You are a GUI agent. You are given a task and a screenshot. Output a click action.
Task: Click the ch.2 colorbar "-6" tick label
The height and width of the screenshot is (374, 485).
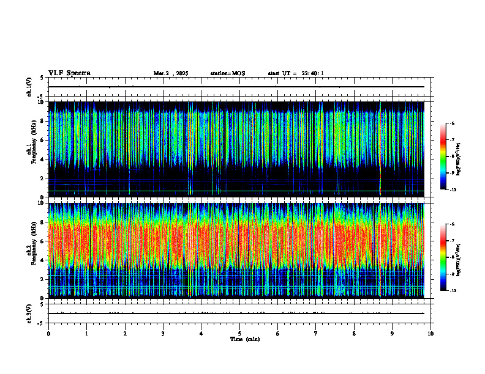pos(452,224)
